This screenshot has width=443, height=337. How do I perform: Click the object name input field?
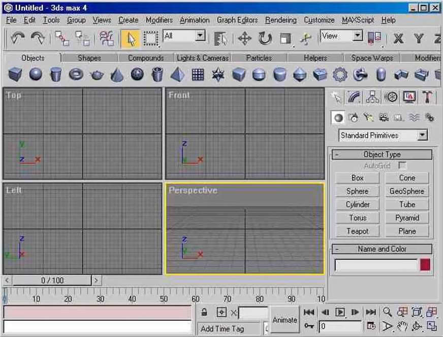pyautogui.click(x=376, y=265)
